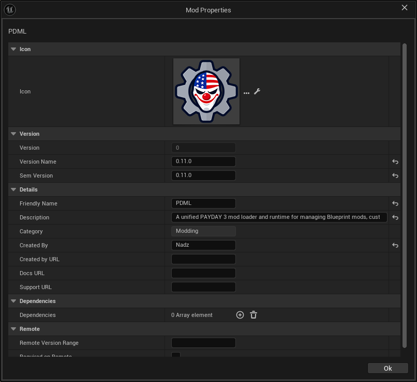Viewport: 417px width, 382px height.
Task: Click the disabled Version number field
Action: tap(203, 148)
